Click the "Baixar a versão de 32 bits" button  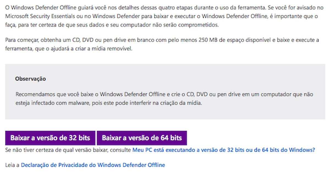[x=51, y=138]
